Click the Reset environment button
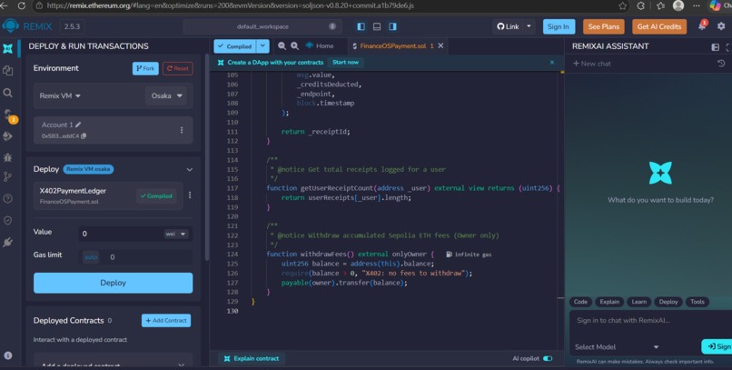This screenshot has width=732, height=370. (178, 68)
